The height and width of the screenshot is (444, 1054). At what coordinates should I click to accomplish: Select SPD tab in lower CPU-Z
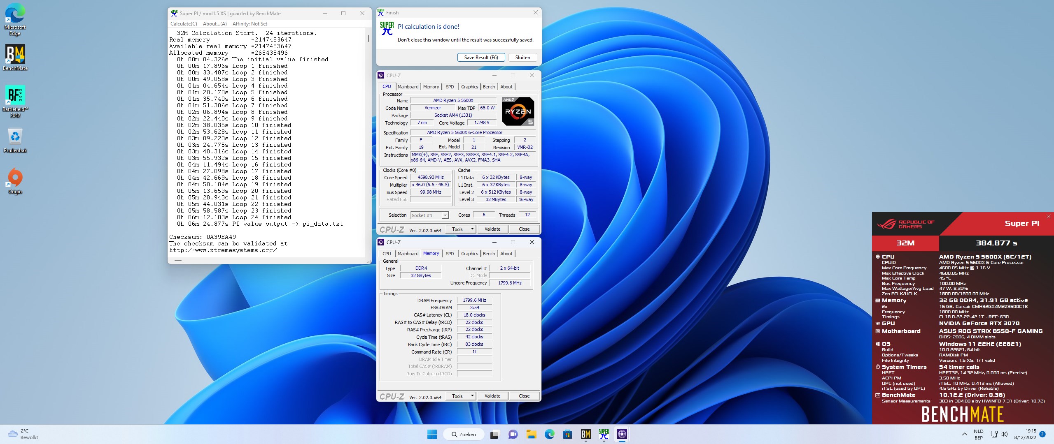coord(450,254)
